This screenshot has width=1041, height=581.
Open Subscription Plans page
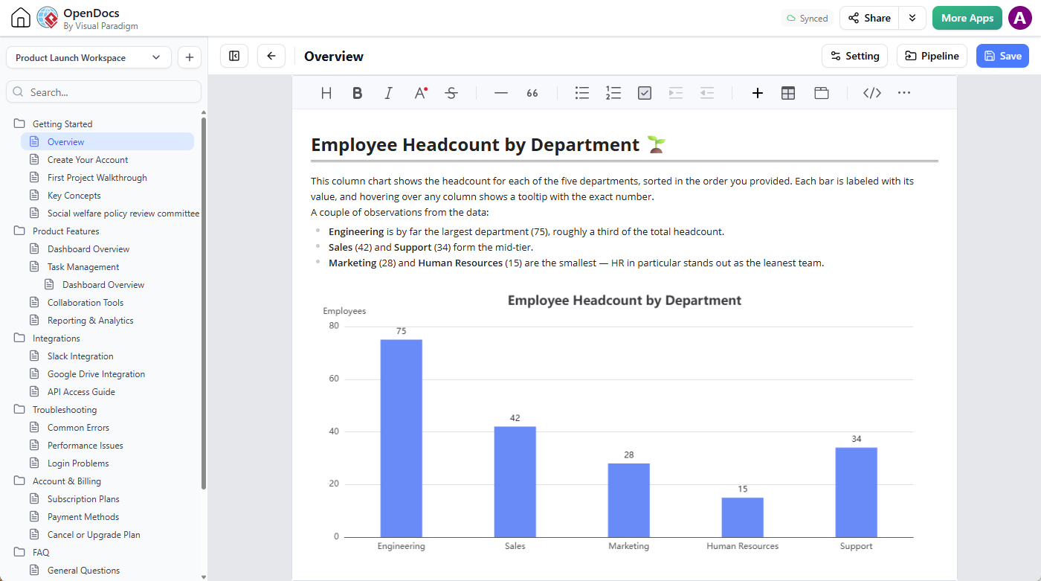[83, 499]
